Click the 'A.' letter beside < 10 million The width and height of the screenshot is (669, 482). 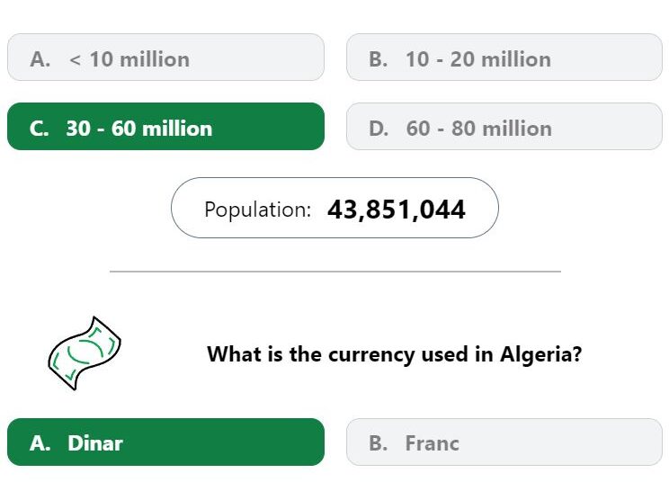coord(40,59)
